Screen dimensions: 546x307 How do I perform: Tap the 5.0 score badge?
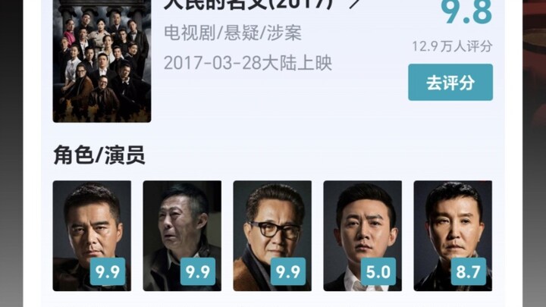tap(378, 271)
